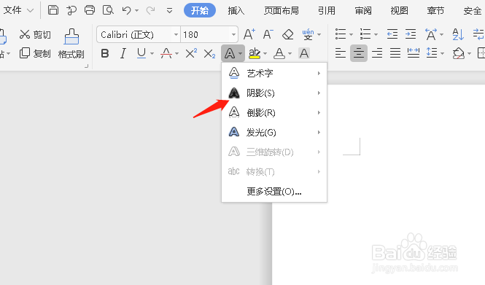The image size is (485, 285).
Task: Toggle italic formatting
Action: 123,53
